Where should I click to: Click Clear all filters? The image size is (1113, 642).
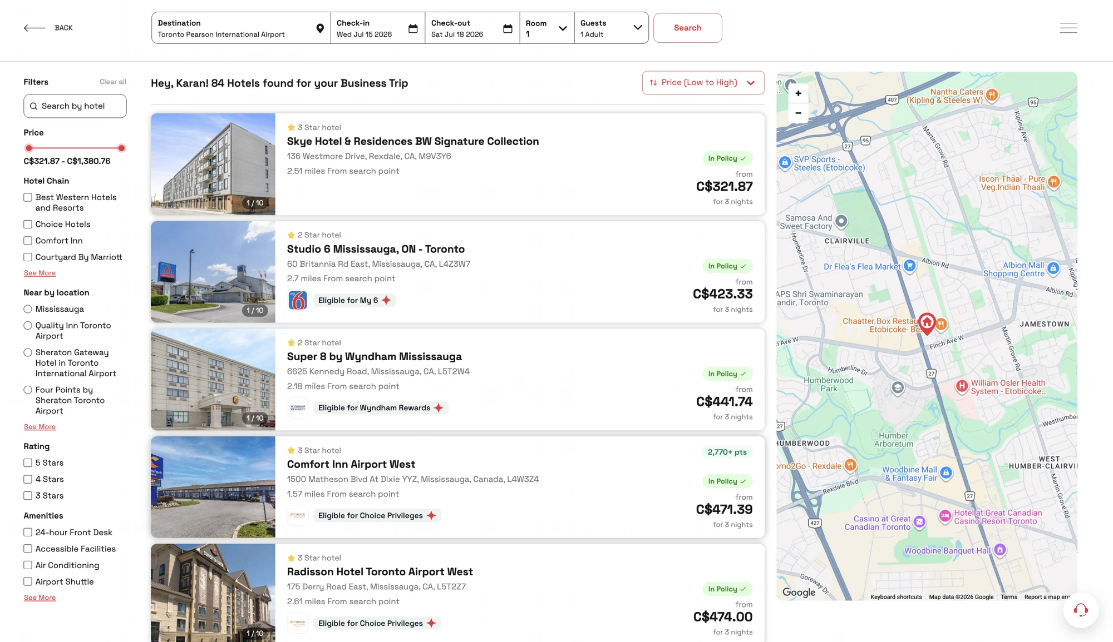[x=113, y=82]
